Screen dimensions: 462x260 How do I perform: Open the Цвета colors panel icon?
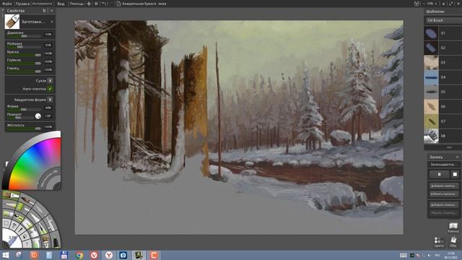[x=439, y=242]
